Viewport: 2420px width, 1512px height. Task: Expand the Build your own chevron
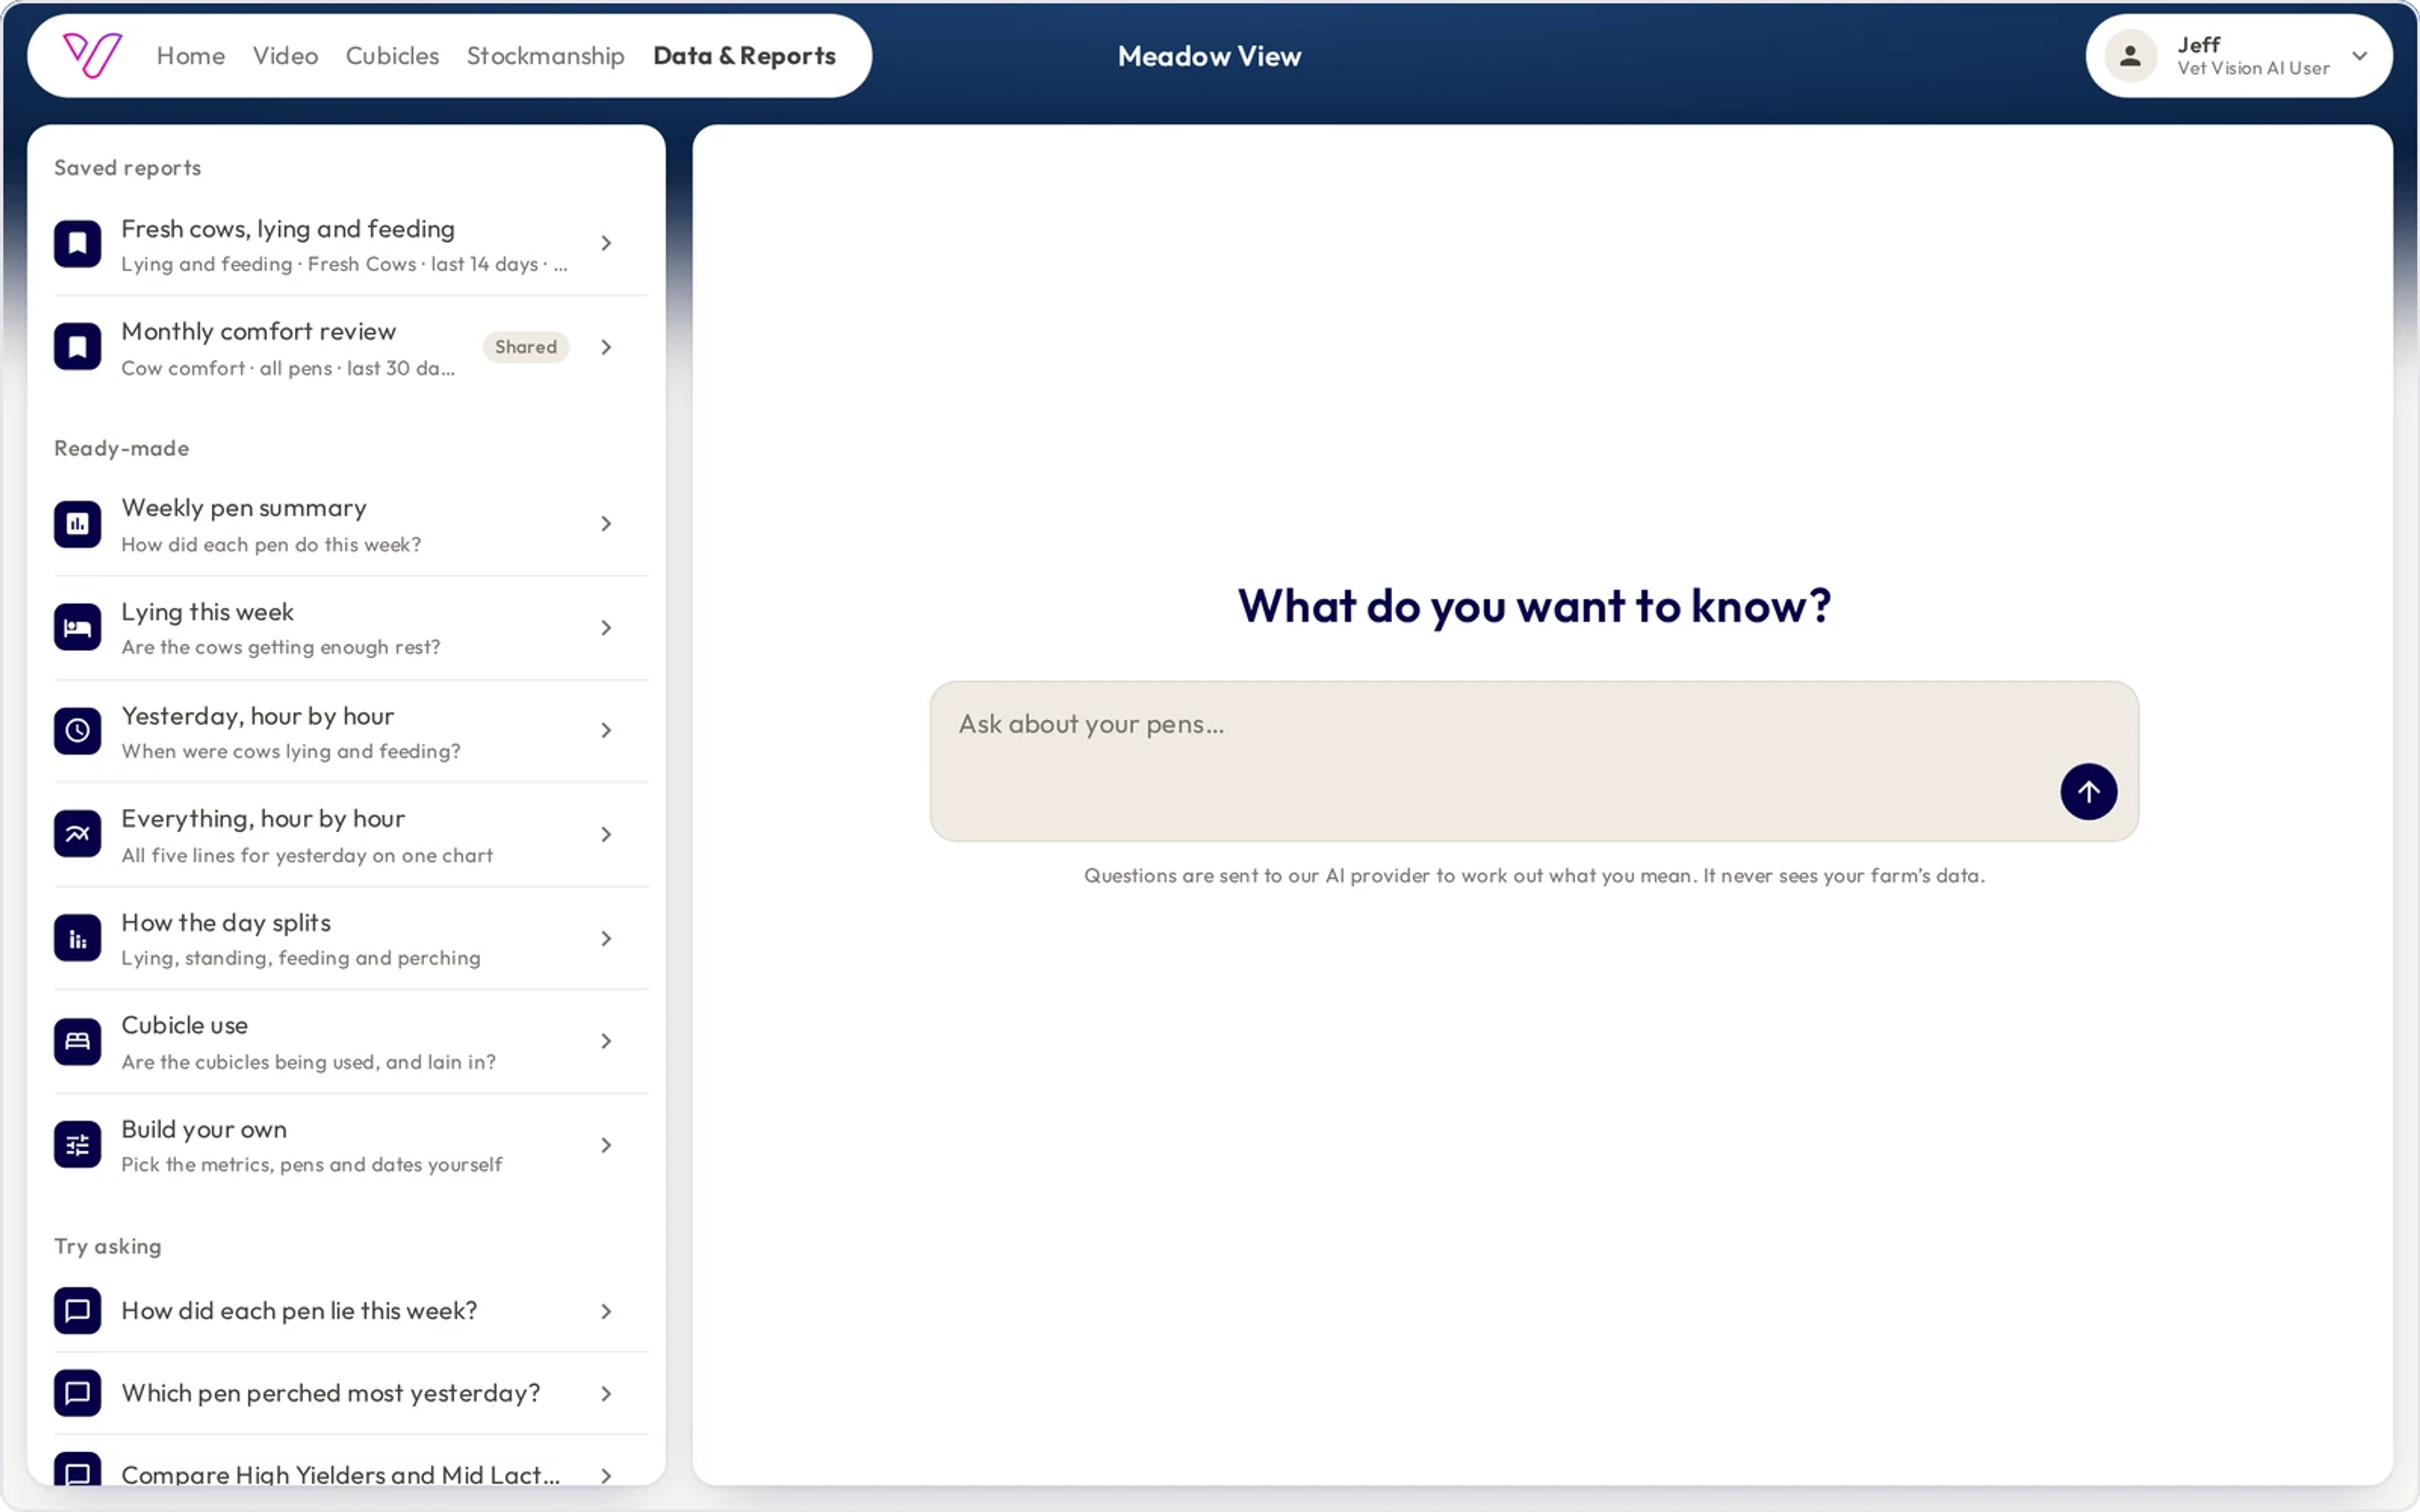[606, 1146]
